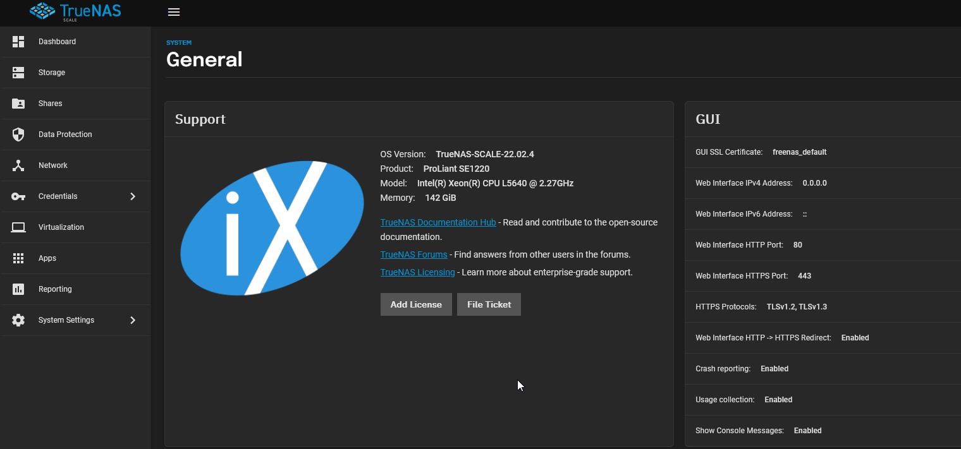Click the Shares folder icon
This screenshot has width=961, height=449.
(x=18, y=104)
